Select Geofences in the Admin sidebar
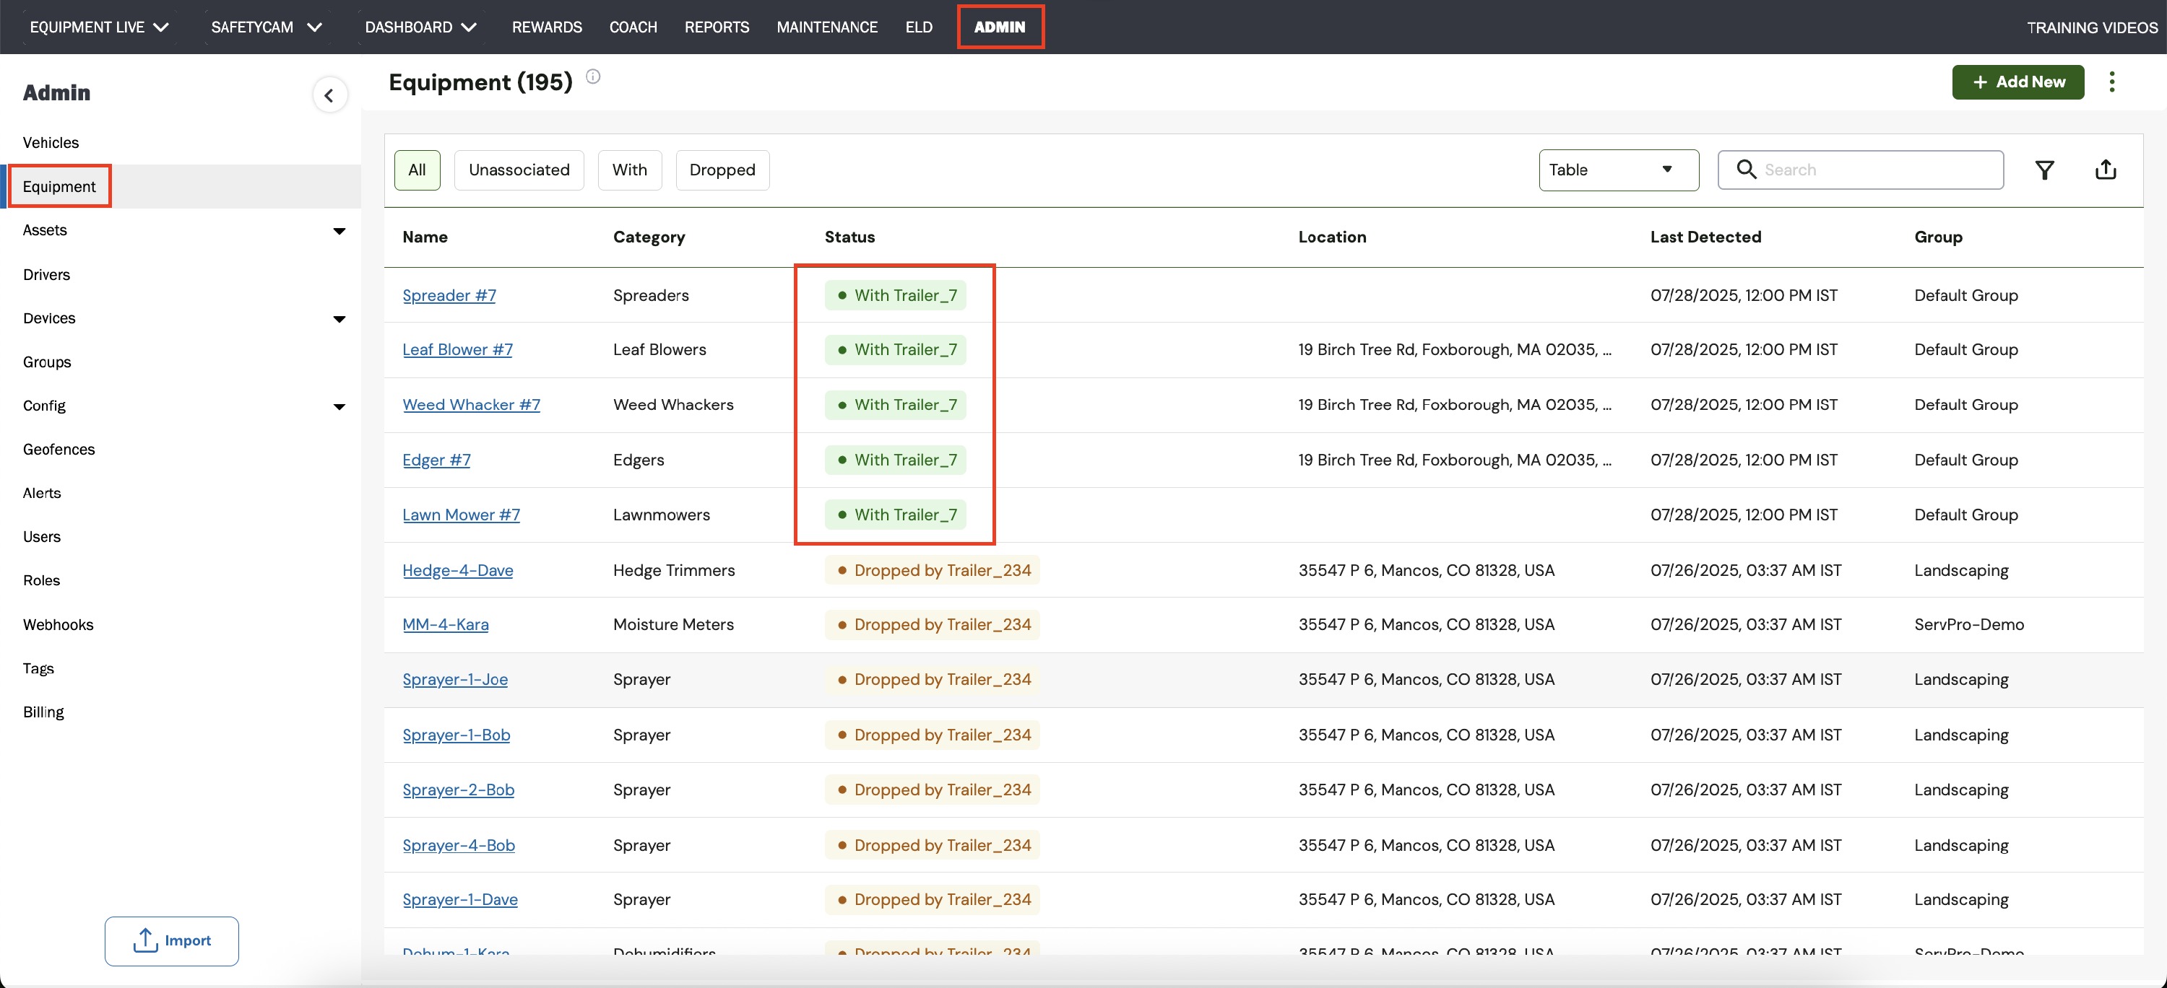 [59, 450]
